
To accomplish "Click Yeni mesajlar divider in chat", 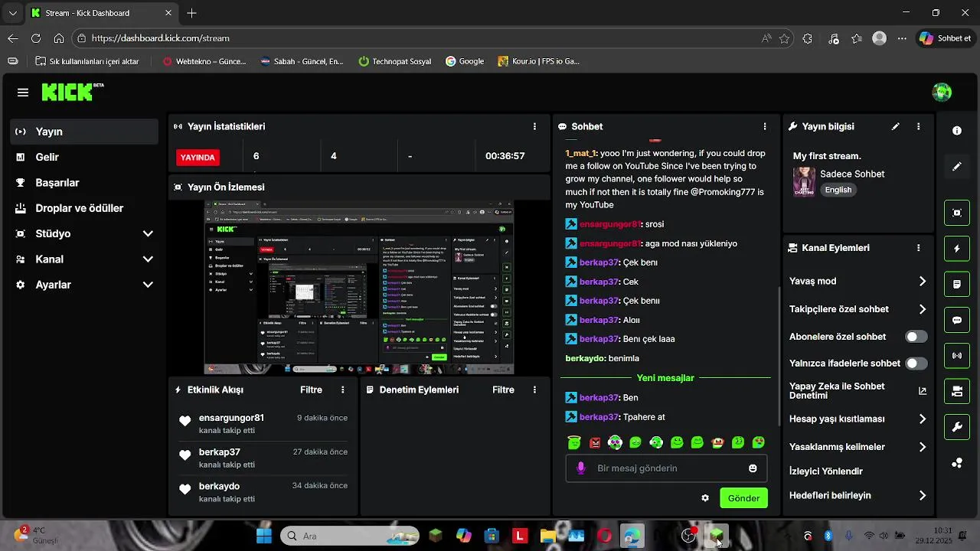I will click(665, 378).
